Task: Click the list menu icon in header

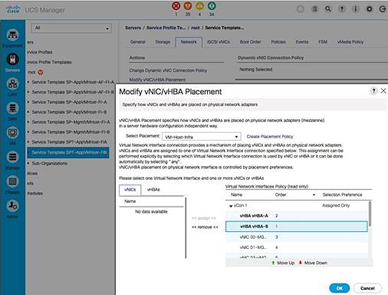Action: [x=315, y=9]
